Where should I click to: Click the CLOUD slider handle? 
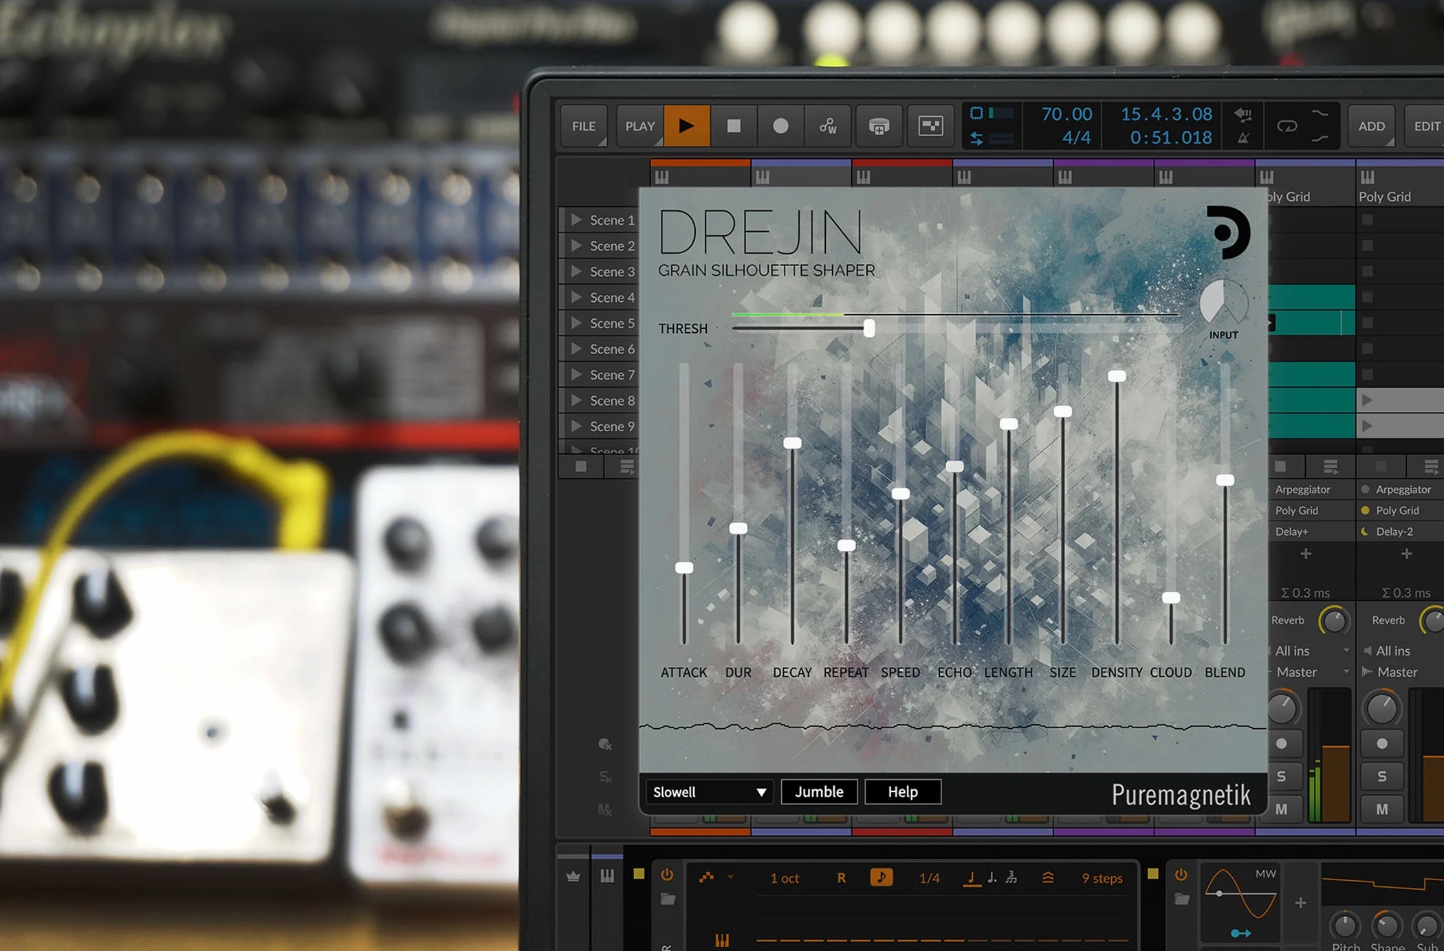tap(1171, 598)
